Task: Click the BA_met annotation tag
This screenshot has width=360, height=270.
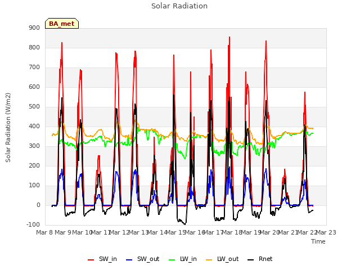Action: click(x=62, y=24)
